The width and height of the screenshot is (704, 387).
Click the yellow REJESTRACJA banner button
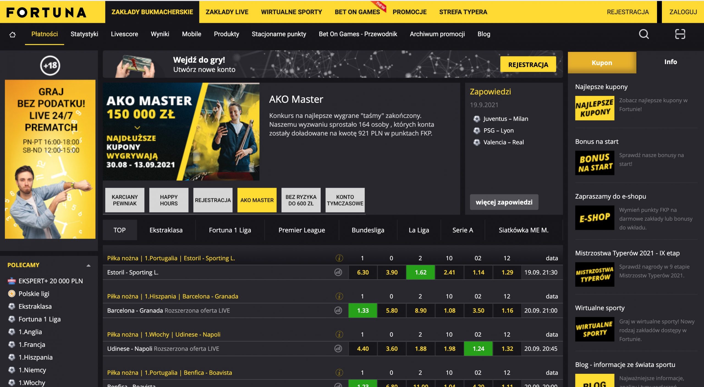(528, 65)
